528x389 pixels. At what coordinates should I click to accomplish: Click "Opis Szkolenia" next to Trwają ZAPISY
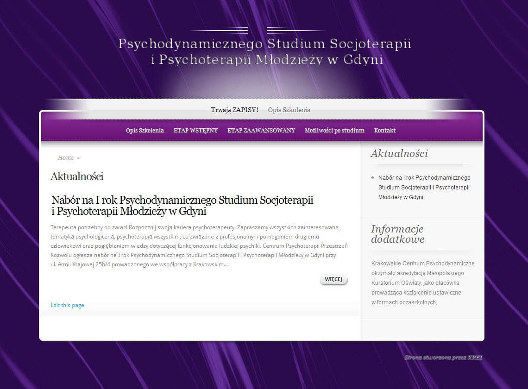tap(289, 110)
